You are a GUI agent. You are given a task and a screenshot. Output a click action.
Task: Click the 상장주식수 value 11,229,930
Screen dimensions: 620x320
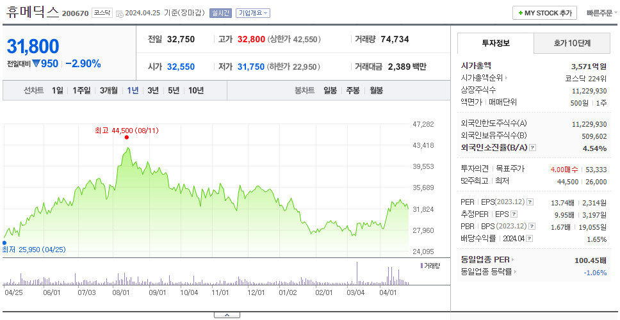(589, 90)
